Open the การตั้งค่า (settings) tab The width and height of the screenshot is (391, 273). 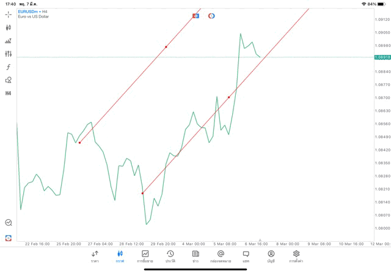coord(296,256)
